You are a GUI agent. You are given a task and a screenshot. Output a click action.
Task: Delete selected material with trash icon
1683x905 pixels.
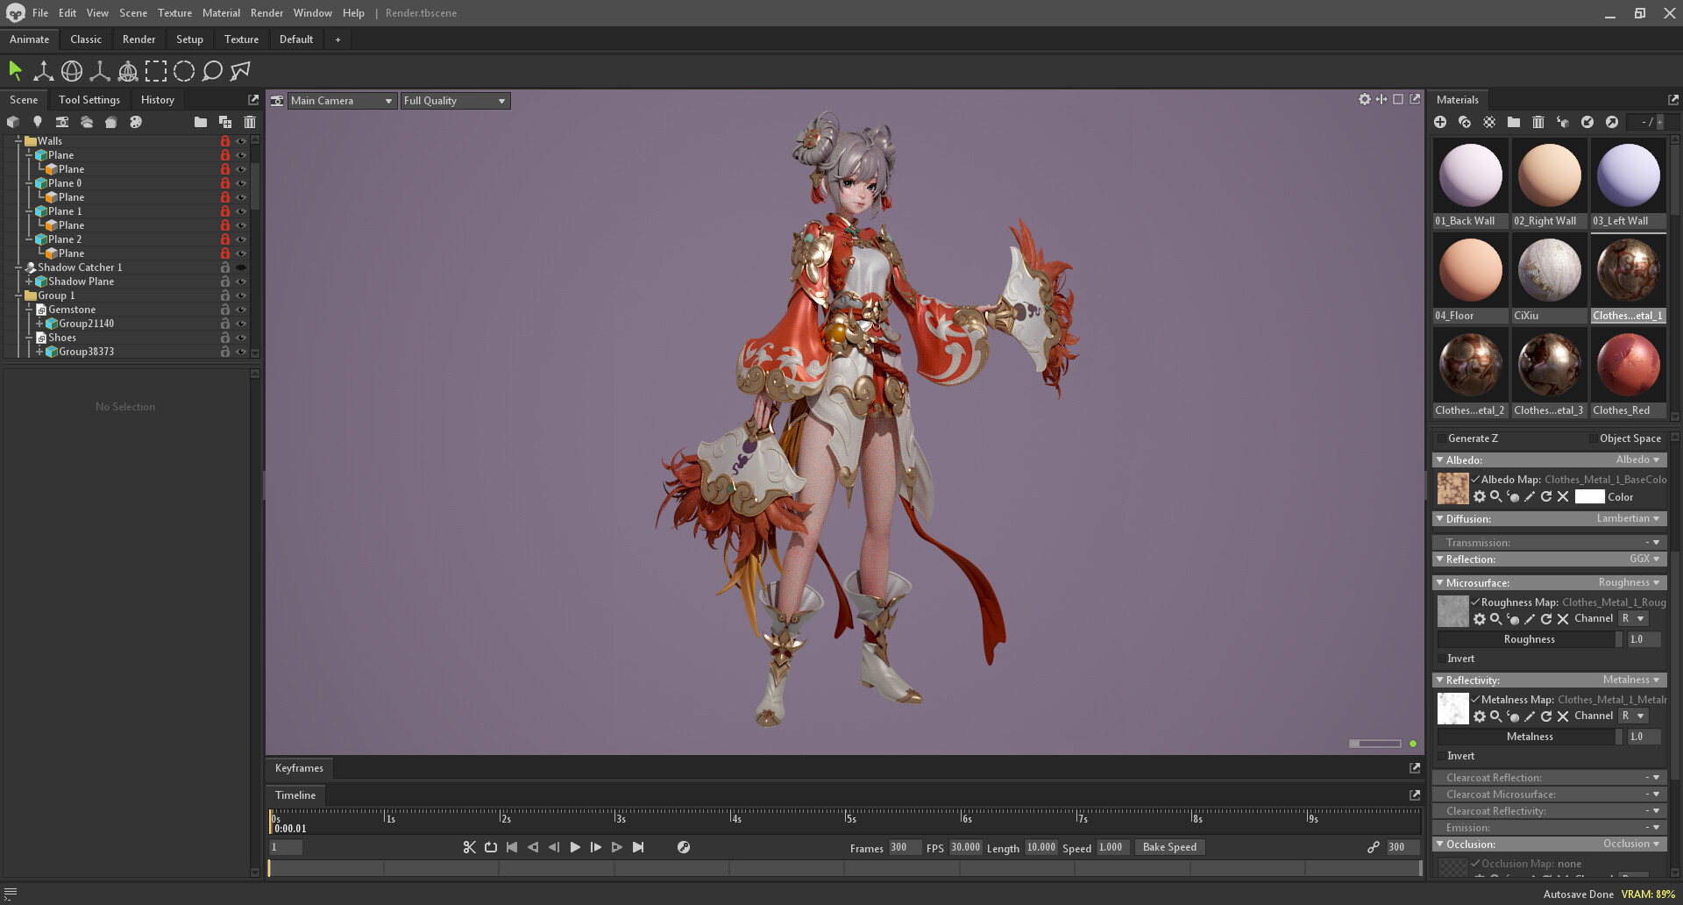coord(1538,122)
